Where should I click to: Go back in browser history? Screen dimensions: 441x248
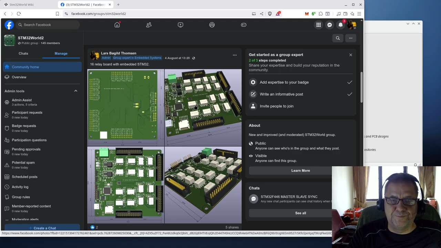[5, 14]
